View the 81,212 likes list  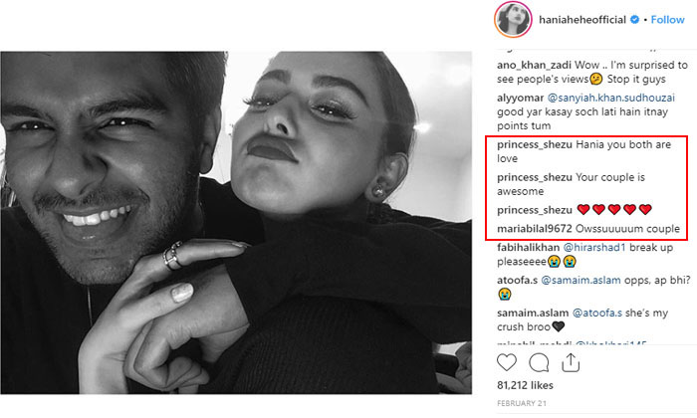(x=524, y=384)
